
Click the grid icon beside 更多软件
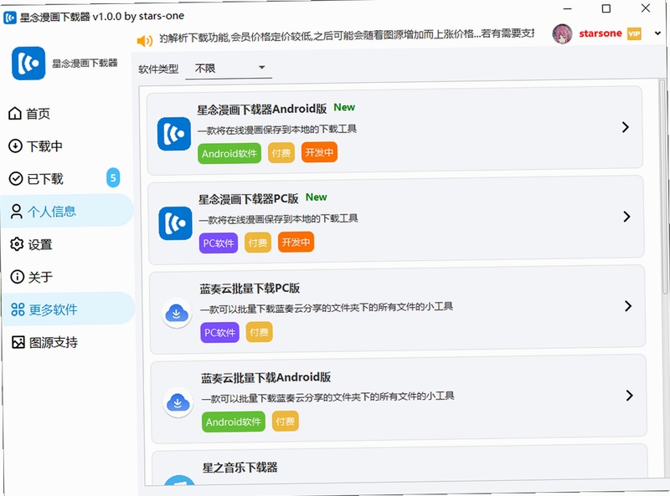click(x=18, y=309)
